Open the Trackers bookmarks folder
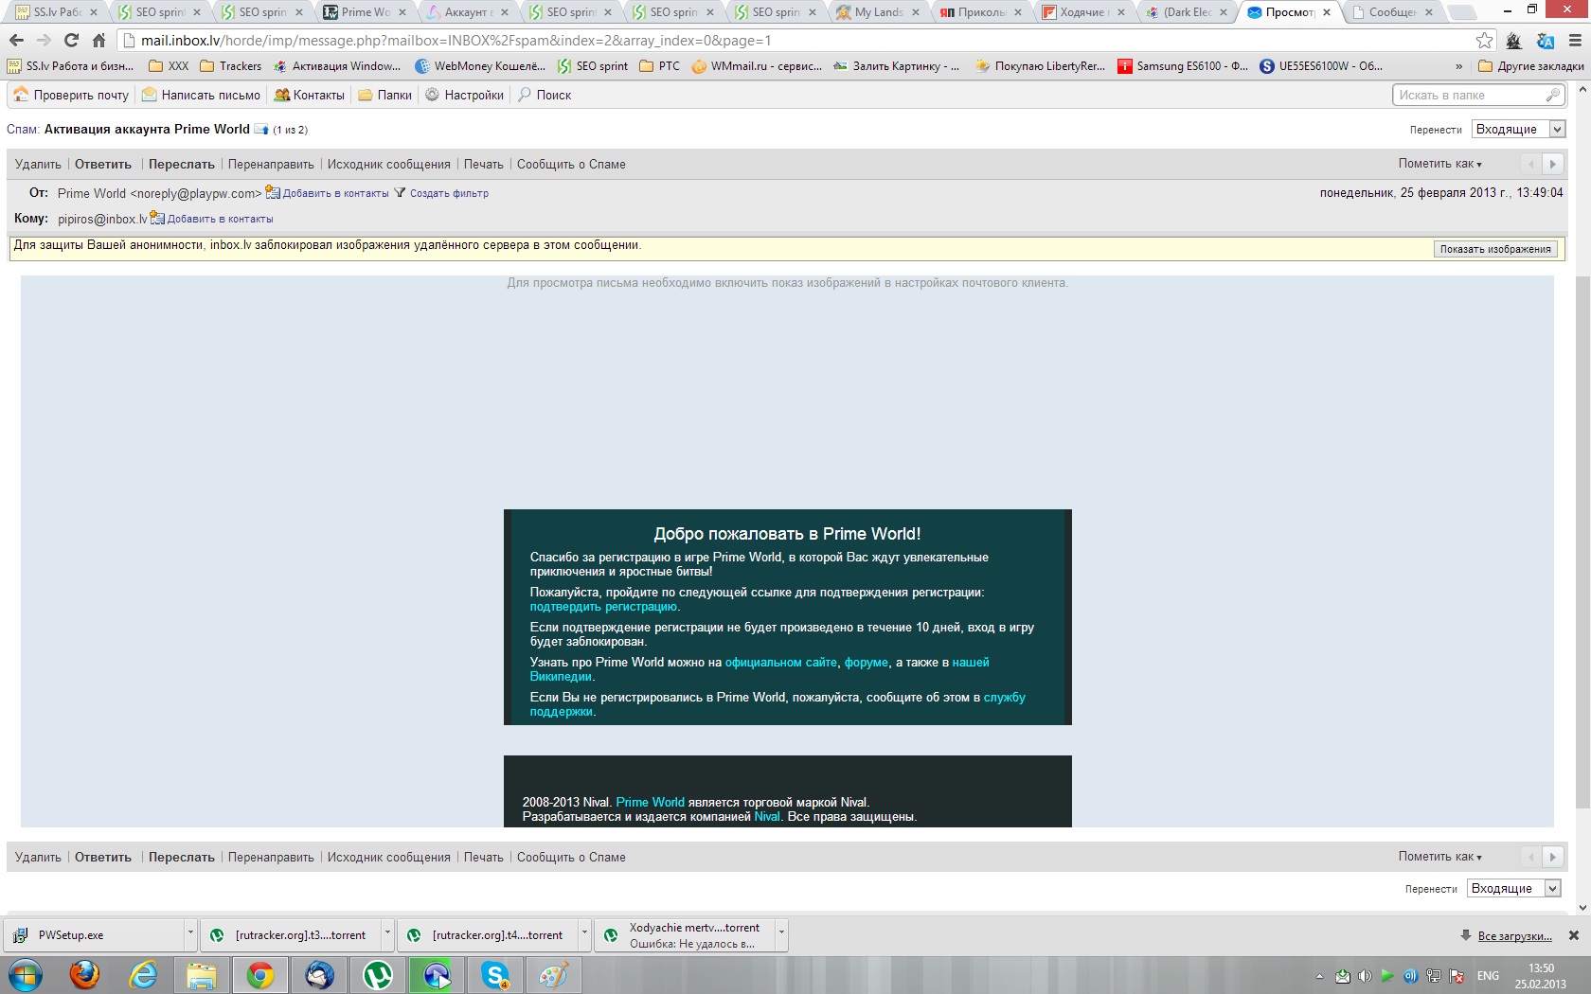 click(231, 66)
